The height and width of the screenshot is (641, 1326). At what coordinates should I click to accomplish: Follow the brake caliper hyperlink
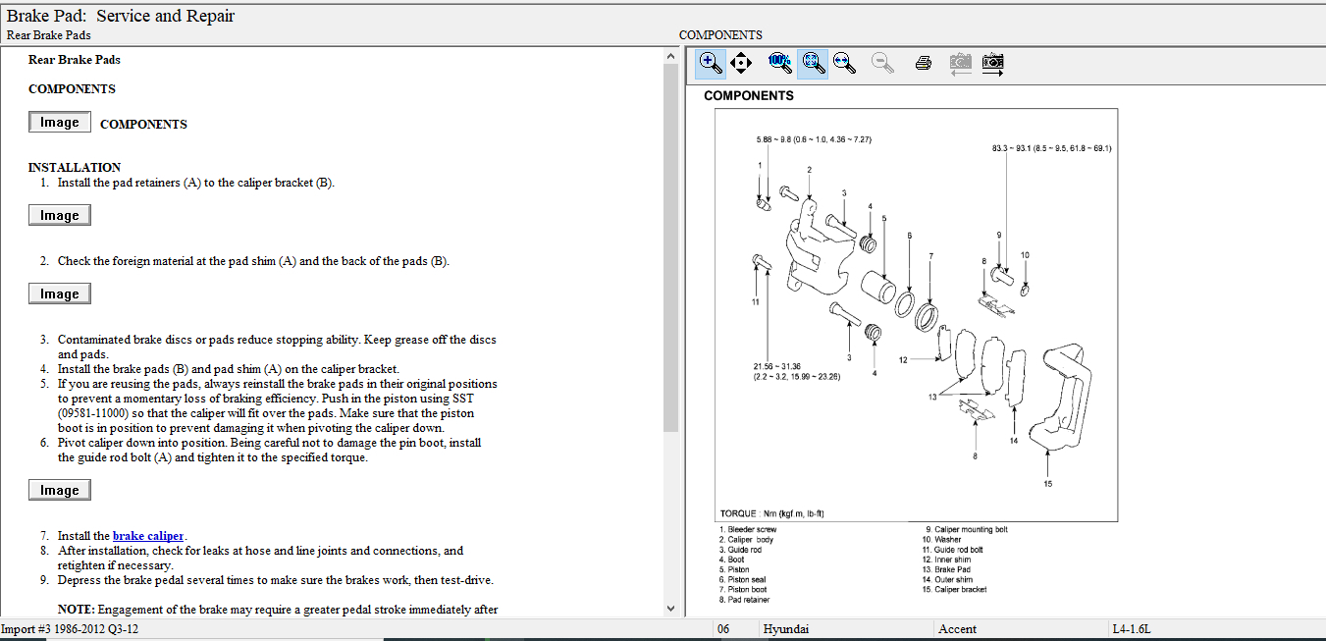point(148,536)
